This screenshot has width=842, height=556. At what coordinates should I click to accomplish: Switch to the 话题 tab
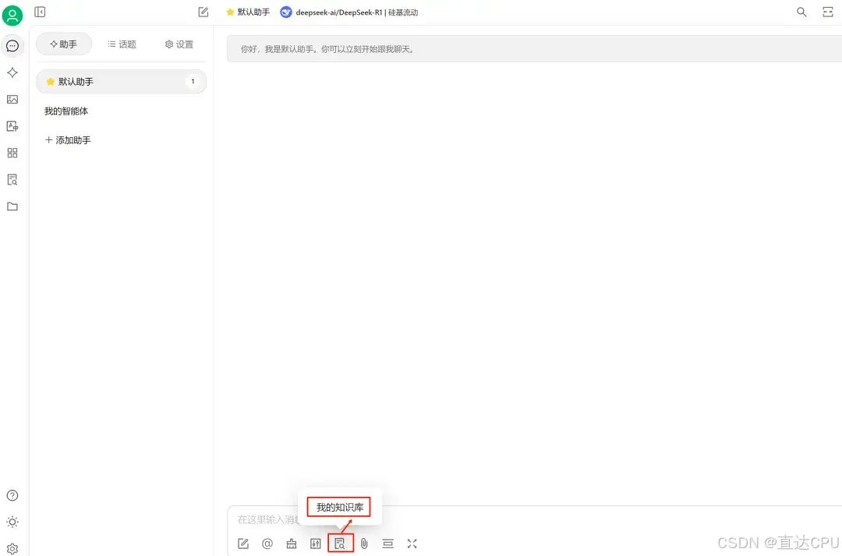tap(122, 44)
